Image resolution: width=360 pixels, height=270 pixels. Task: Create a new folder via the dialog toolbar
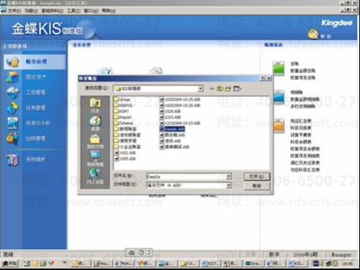tap(228, 88)
